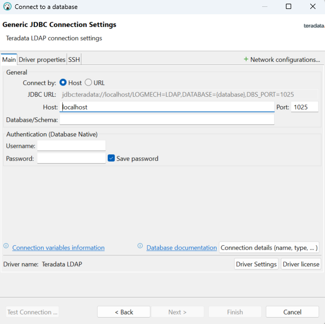The image size is (325, 324).
Task: Click the Teradata LDAP driver name text
Action: click(x=62, y=264)
